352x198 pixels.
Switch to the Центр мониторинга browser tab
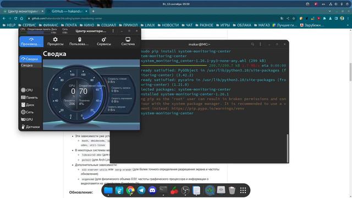pos(23,11)
